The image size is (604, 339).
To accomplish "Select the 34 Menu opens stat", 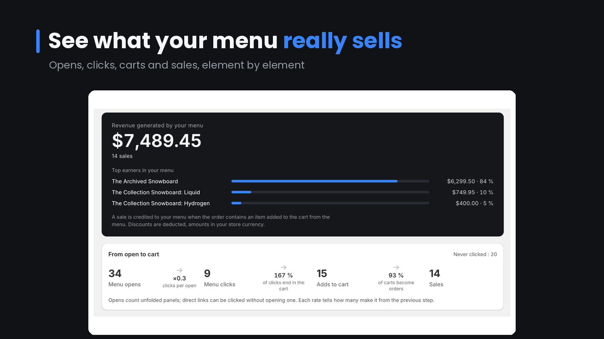I will coord(125,278).
